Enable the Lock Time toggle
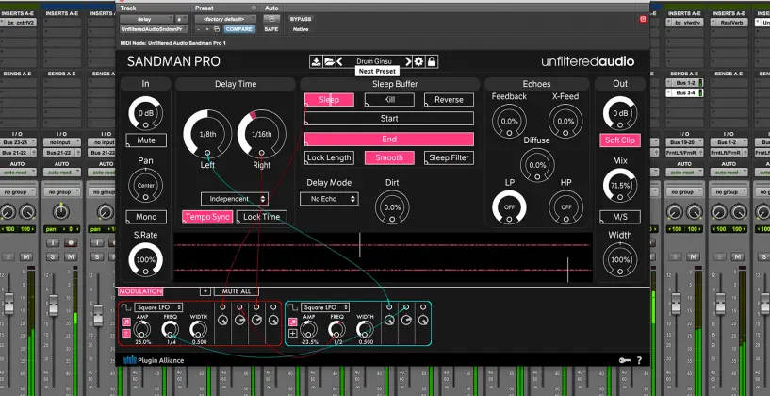This screenshot has width=770, height=396. [x=261, y=217]
